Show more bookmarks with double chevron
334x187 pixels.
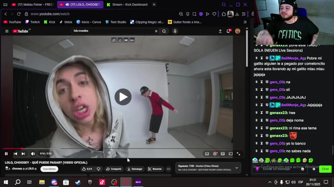[245, 22]
